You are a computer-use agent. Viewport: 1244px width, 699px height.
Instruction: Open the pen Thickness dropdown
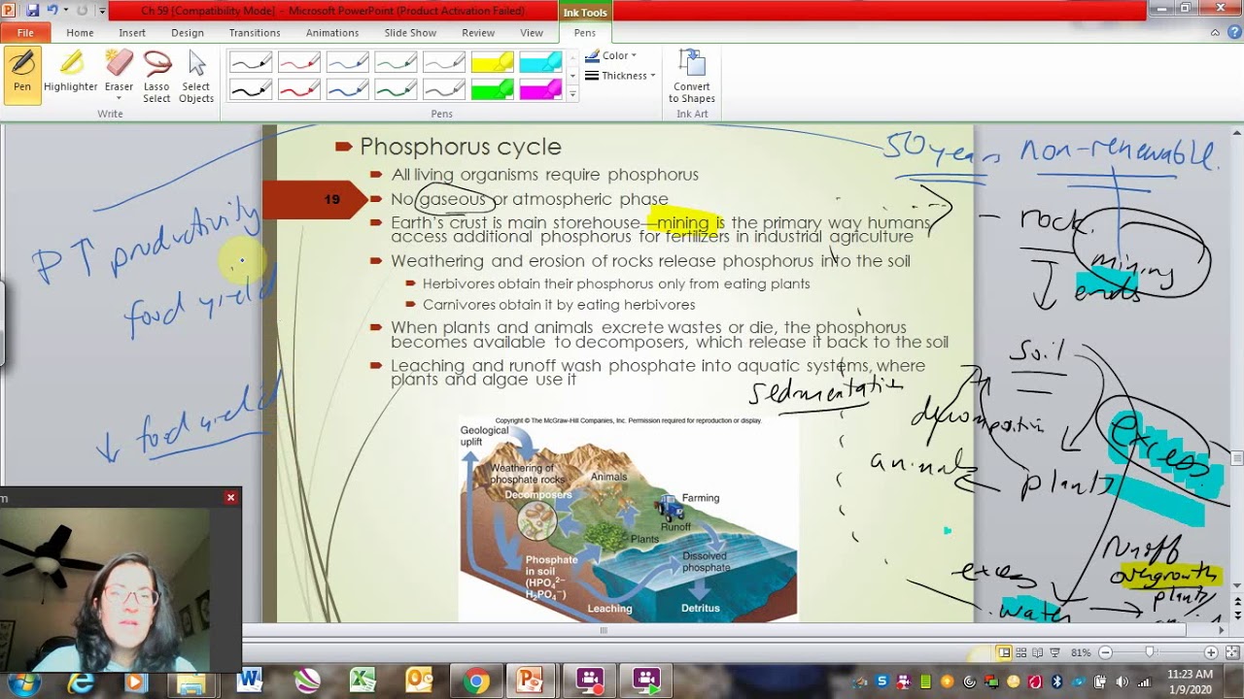click(620, 76)
